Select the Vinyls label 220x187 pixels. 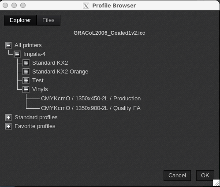click(40, 89)
